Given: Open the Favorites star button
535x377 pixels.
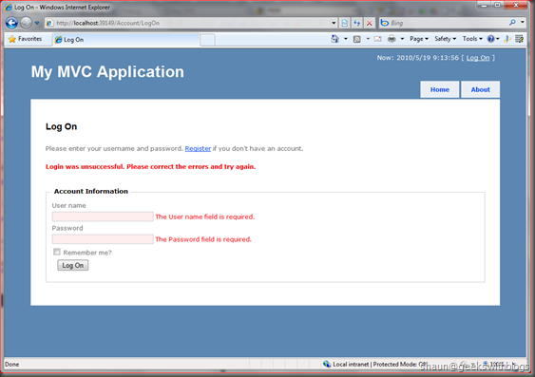Looking at the screenshot, I should [26, 39].
